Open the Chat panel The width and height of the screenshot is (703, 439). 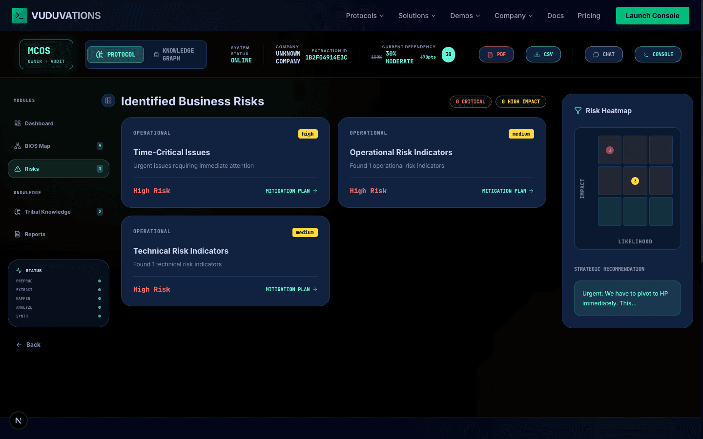604,55
